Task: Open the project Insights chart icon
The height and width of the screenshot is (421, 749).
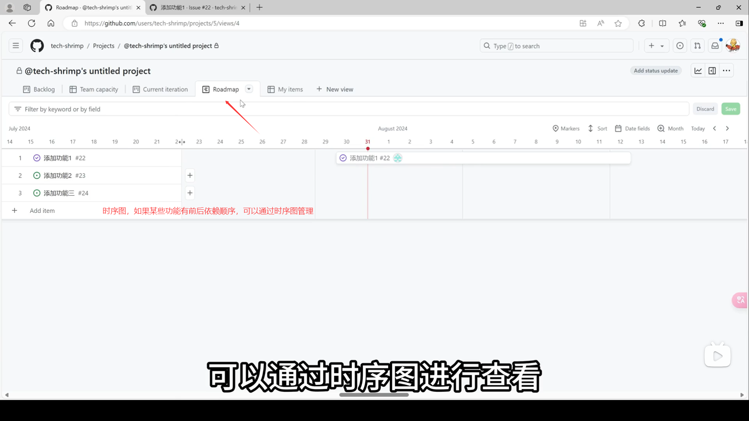Action: [x=698, y=71]
